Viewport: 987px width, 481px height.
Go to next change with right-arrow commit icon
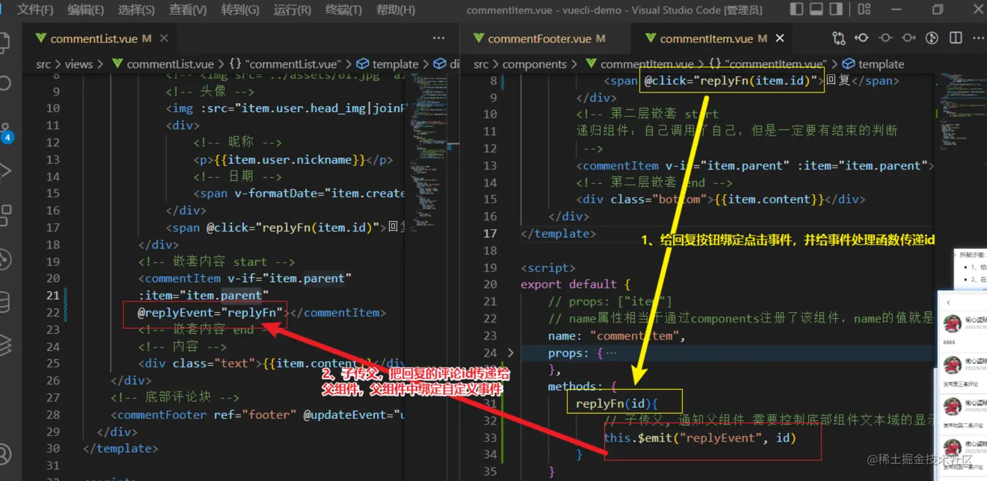pyautogui.click(x=909, y=38)
